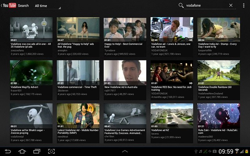Viewport: 250px width, 156px height.
Task: Open New Vodafone Ad in Australia thumbnail
Action: pos(125,73)
